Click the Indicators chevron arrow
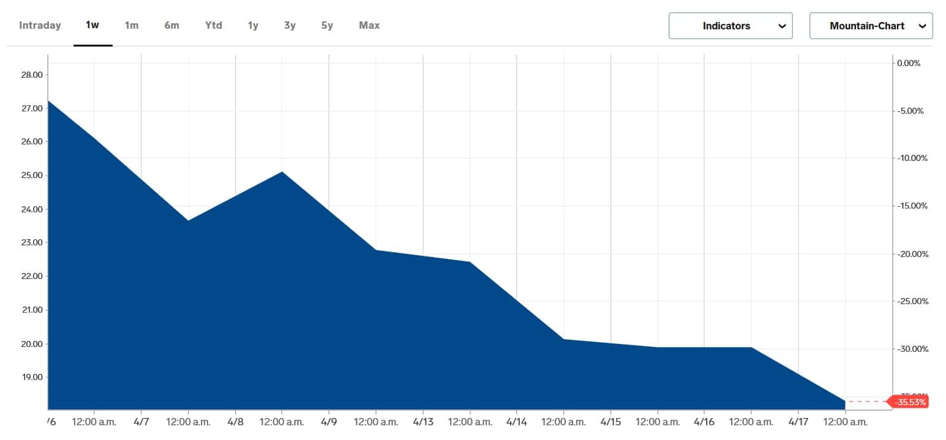Viewport: 946px width, 440px height. click(781, 26)
